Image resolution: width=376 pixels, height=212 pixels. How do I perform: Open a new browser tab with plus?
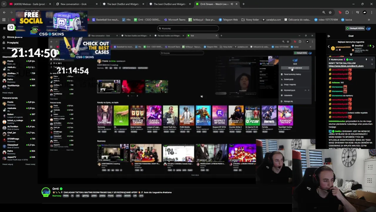(x=244, y=4)
